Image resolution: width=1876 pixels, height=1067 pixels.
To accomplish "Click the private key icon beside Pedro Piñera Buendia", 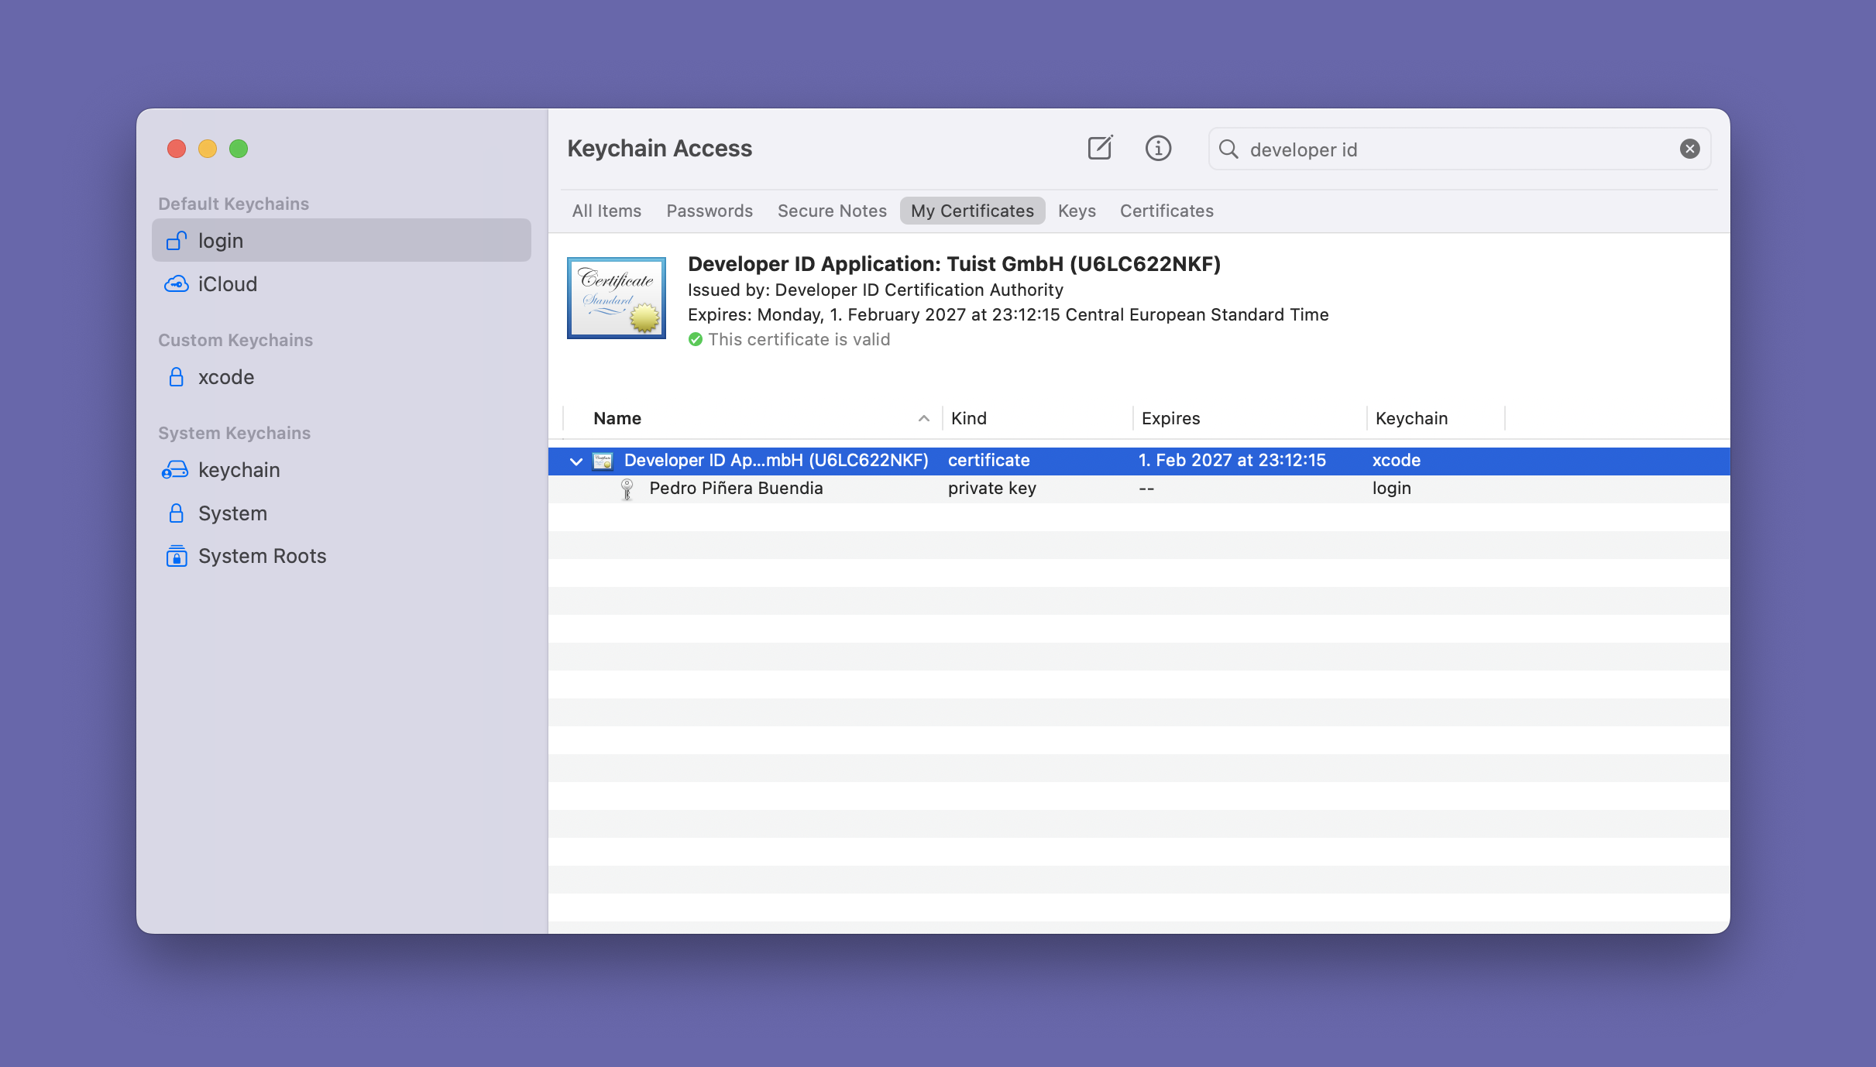I will click(x=626, y=488).
